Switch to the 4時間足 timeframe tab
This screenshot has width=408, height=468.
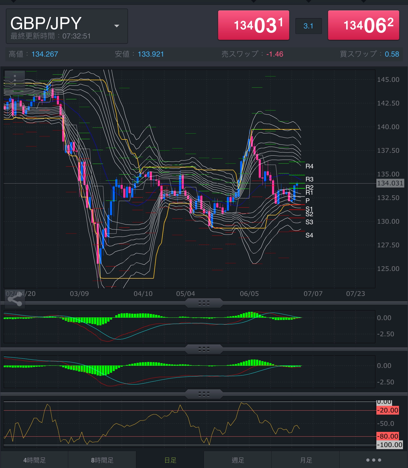click(x=35, y=460)
